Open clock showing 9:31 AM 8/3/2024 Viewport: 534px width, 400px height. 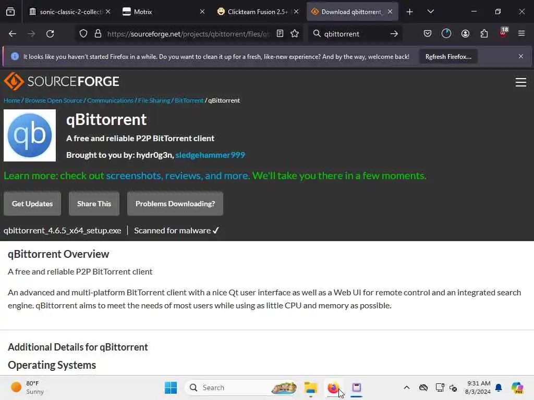click(x=478, y=387)
